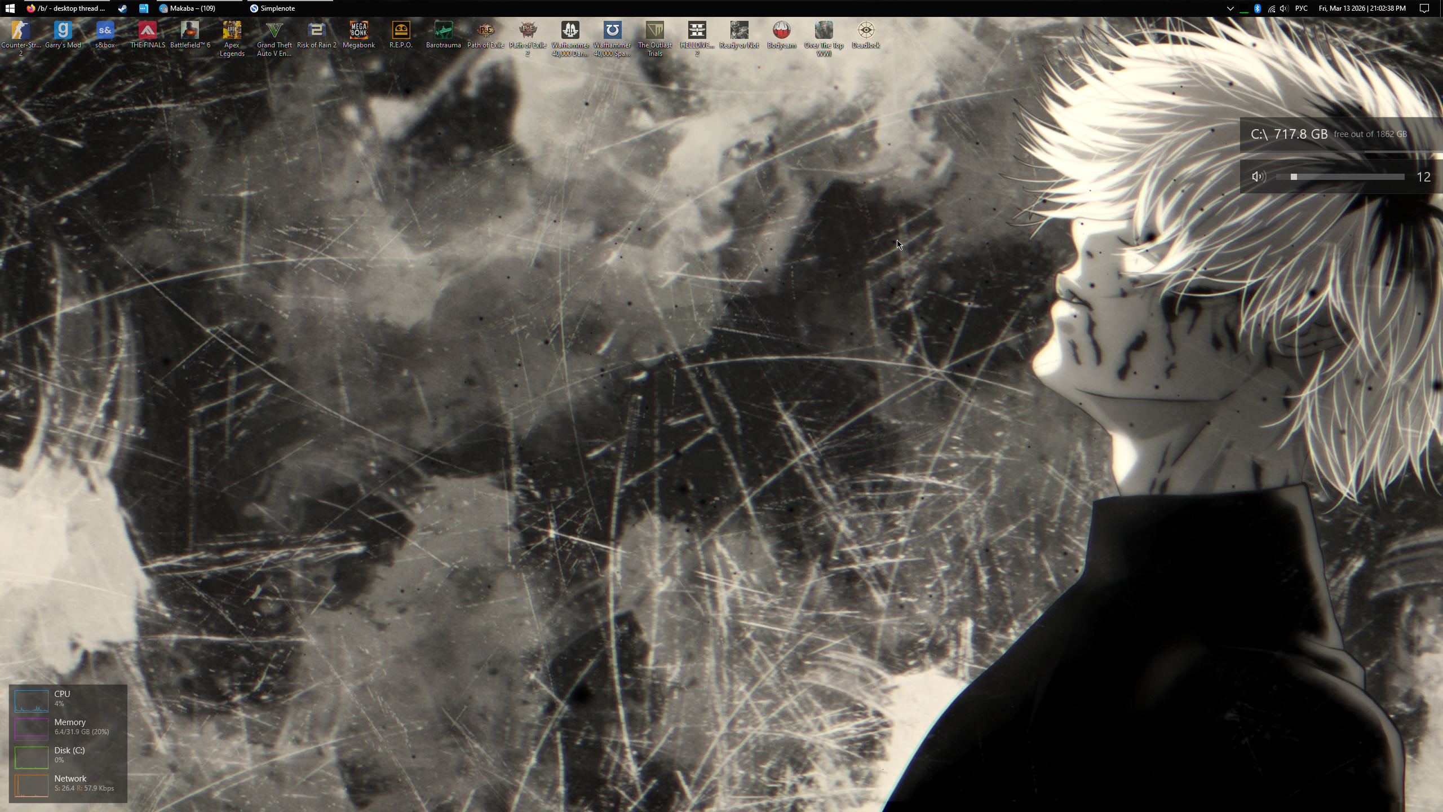
Task: Click the taskbar date and time
Action: point(1362,8)
